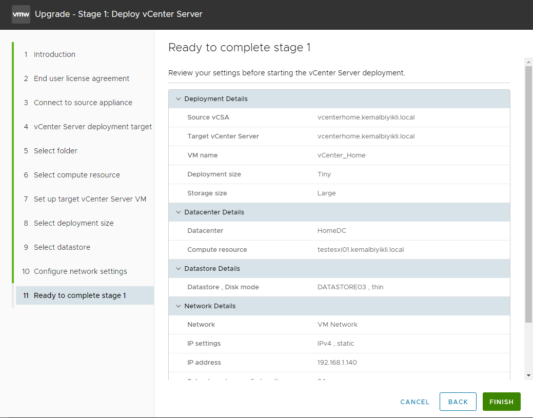533x418 pixels.
Task: Click the 192.168.1.140 IP address value
Action: [x=337, y=363]
